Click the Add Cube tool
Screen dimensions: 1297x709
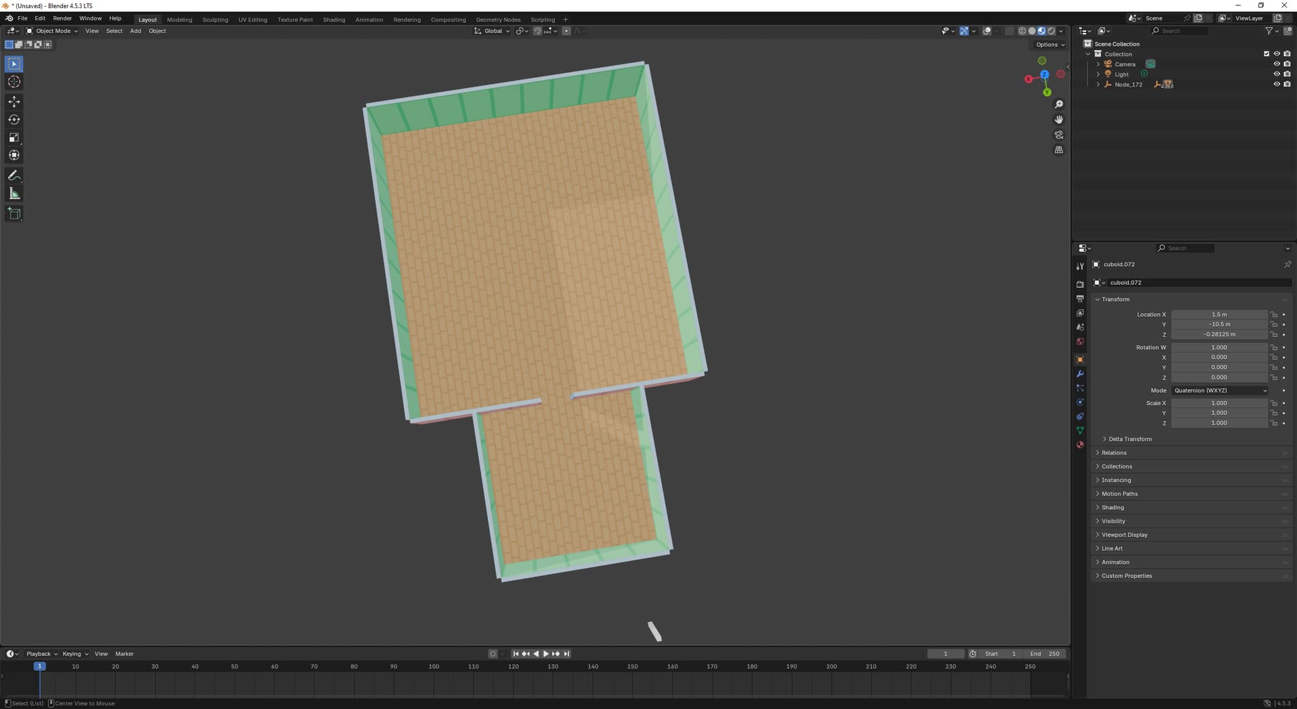14,214
